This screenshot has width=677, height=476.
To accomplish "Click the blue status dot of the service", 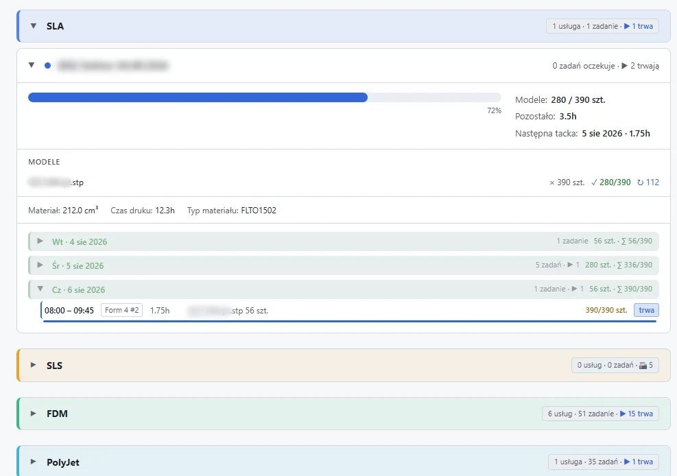I will [47, 66].
